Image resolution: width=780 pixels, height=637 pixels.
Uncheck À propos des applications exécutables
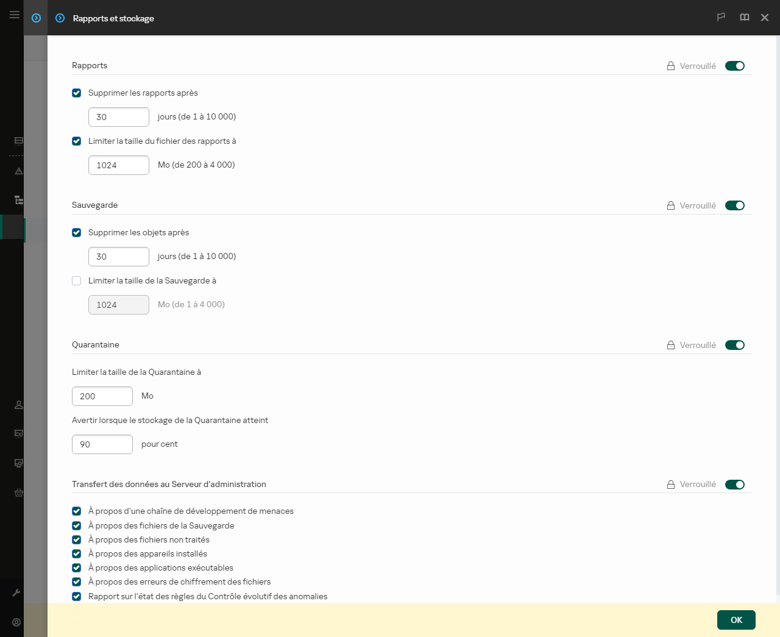pos(77,568)
